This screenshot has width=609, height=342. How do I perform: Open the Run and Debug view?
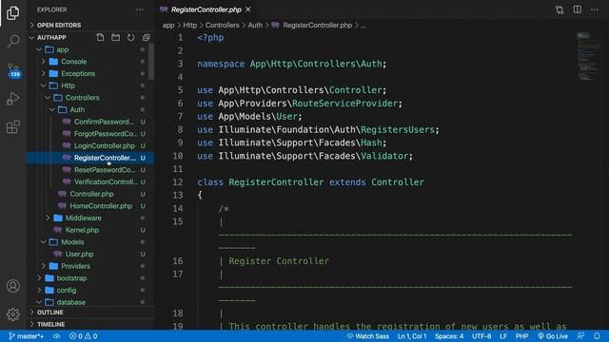12,99
